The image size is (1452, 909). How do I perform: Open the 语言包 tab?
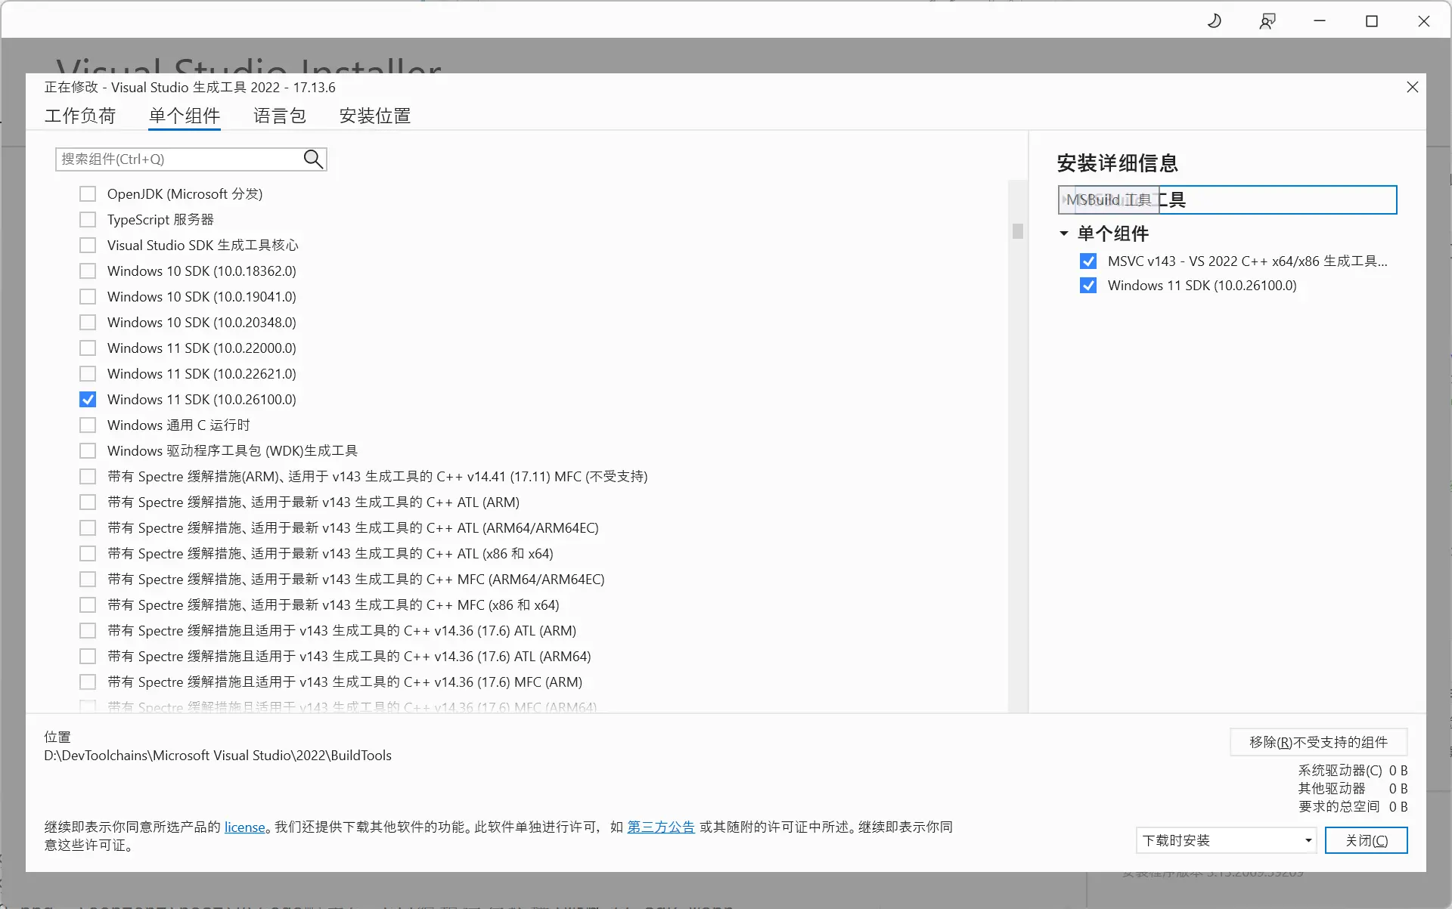pos(280,116)
